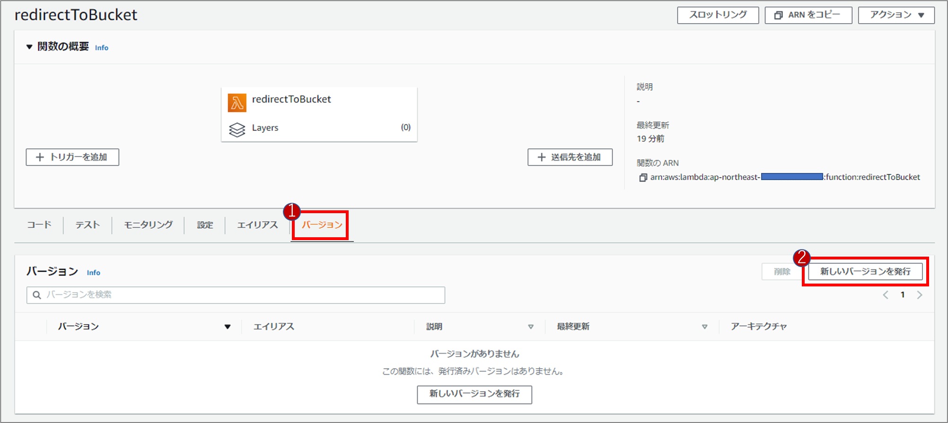Sort by the 最終更新 column arrow
The width and height of the screenshot is (948, 423).
click(704, 327)
